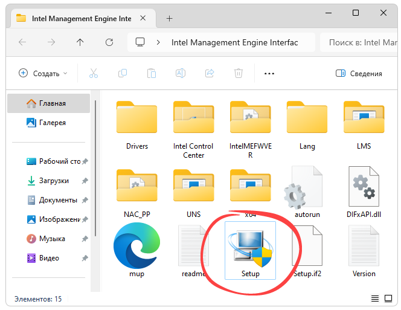The image size is (401, 310).
Task: Close the Intel Management Engine tab
Action: (x=143, y=18)
